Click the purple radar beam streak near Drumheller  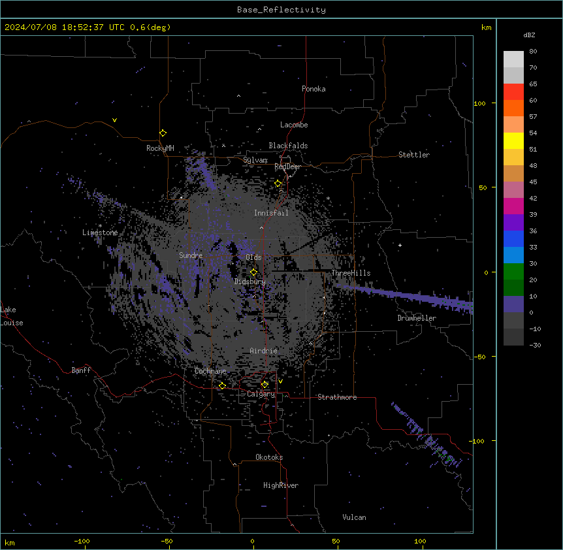pyautogui.click(x=405, y=296)
